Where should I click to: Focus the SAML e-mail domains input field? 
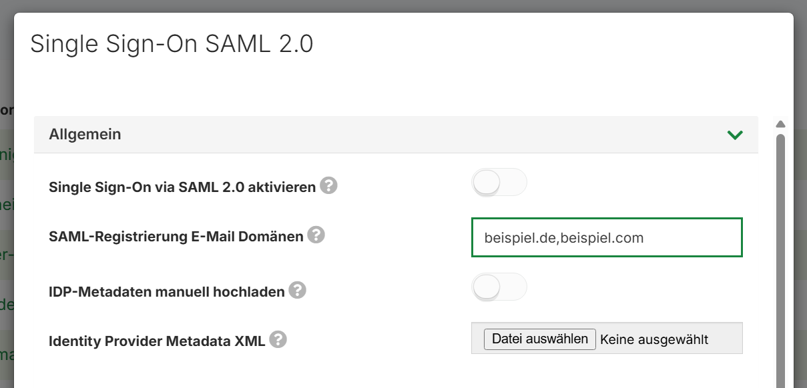pyautogui.click(x=606, y=237)
